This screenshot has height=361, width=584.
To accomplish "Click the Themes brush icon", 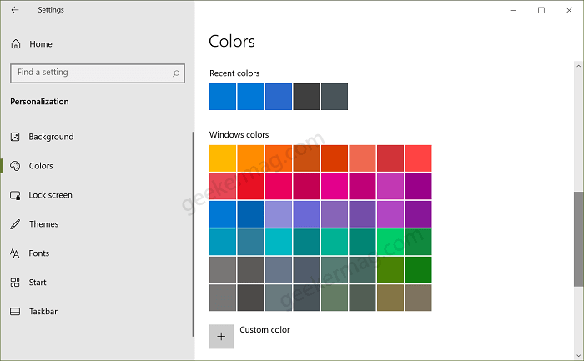I will pyautogui.click(x=15, y=224).
